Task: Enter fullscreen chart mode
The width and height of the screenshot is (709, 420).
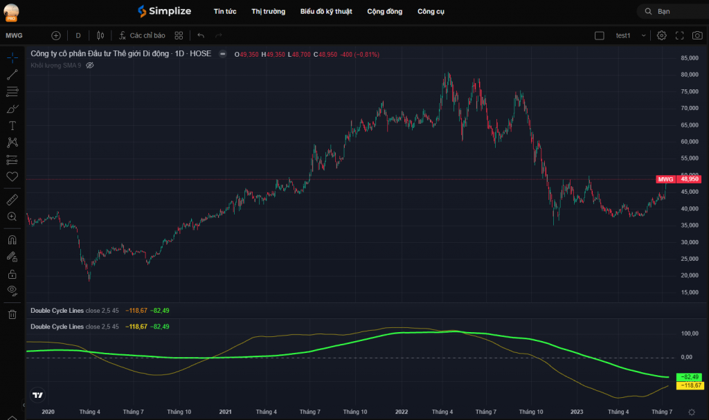Action: (679, 35)
